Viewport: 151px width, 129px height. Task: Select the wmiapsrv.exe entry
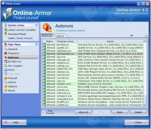(93, 96)
